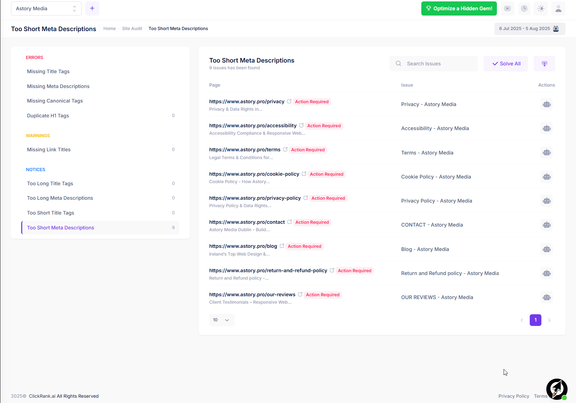Viewport: 576px width, 403px height.
Task: Click the AI robot icon for Privacy Policy row
Action: [547, 201]
